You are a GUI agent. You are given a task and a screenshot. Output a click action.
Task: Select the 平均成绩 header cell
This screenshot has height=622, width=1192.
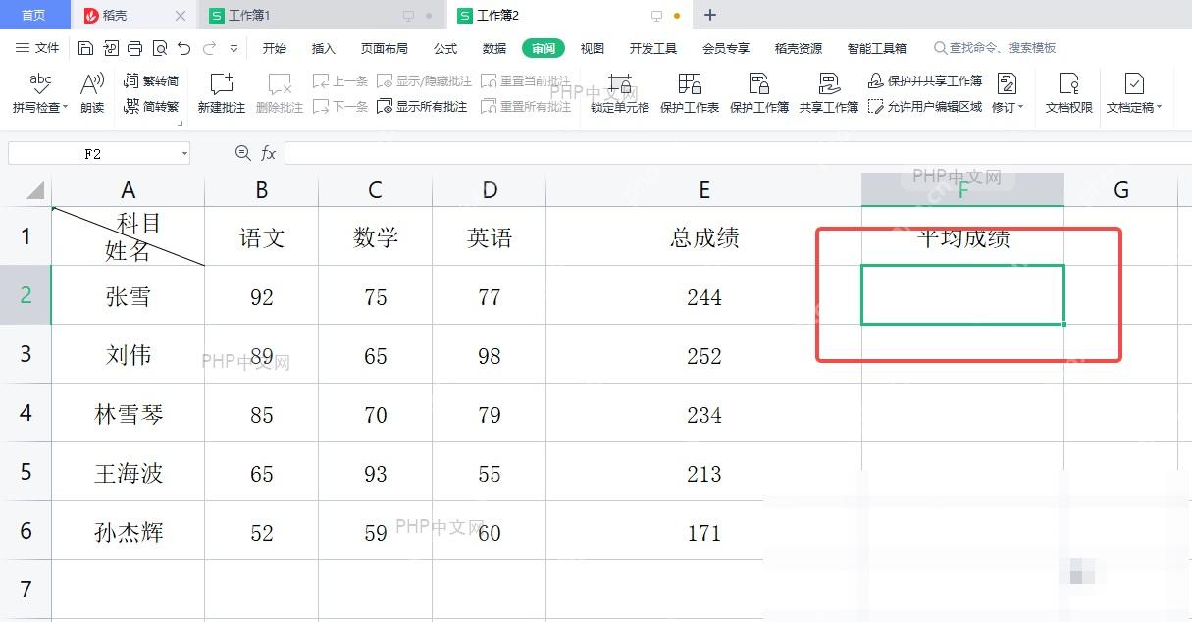click(x=963, y=236)
